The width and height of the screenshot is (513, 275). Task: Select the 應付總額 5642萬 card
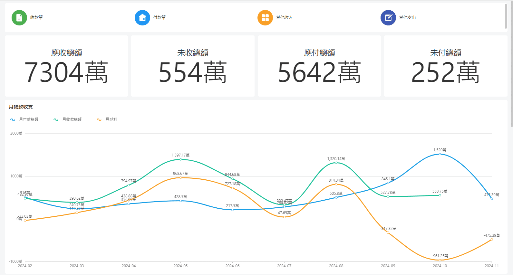(319, 66)
